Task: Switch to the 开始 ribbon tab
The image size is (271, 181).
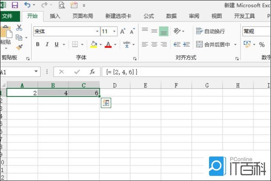Action: (32, 16)
